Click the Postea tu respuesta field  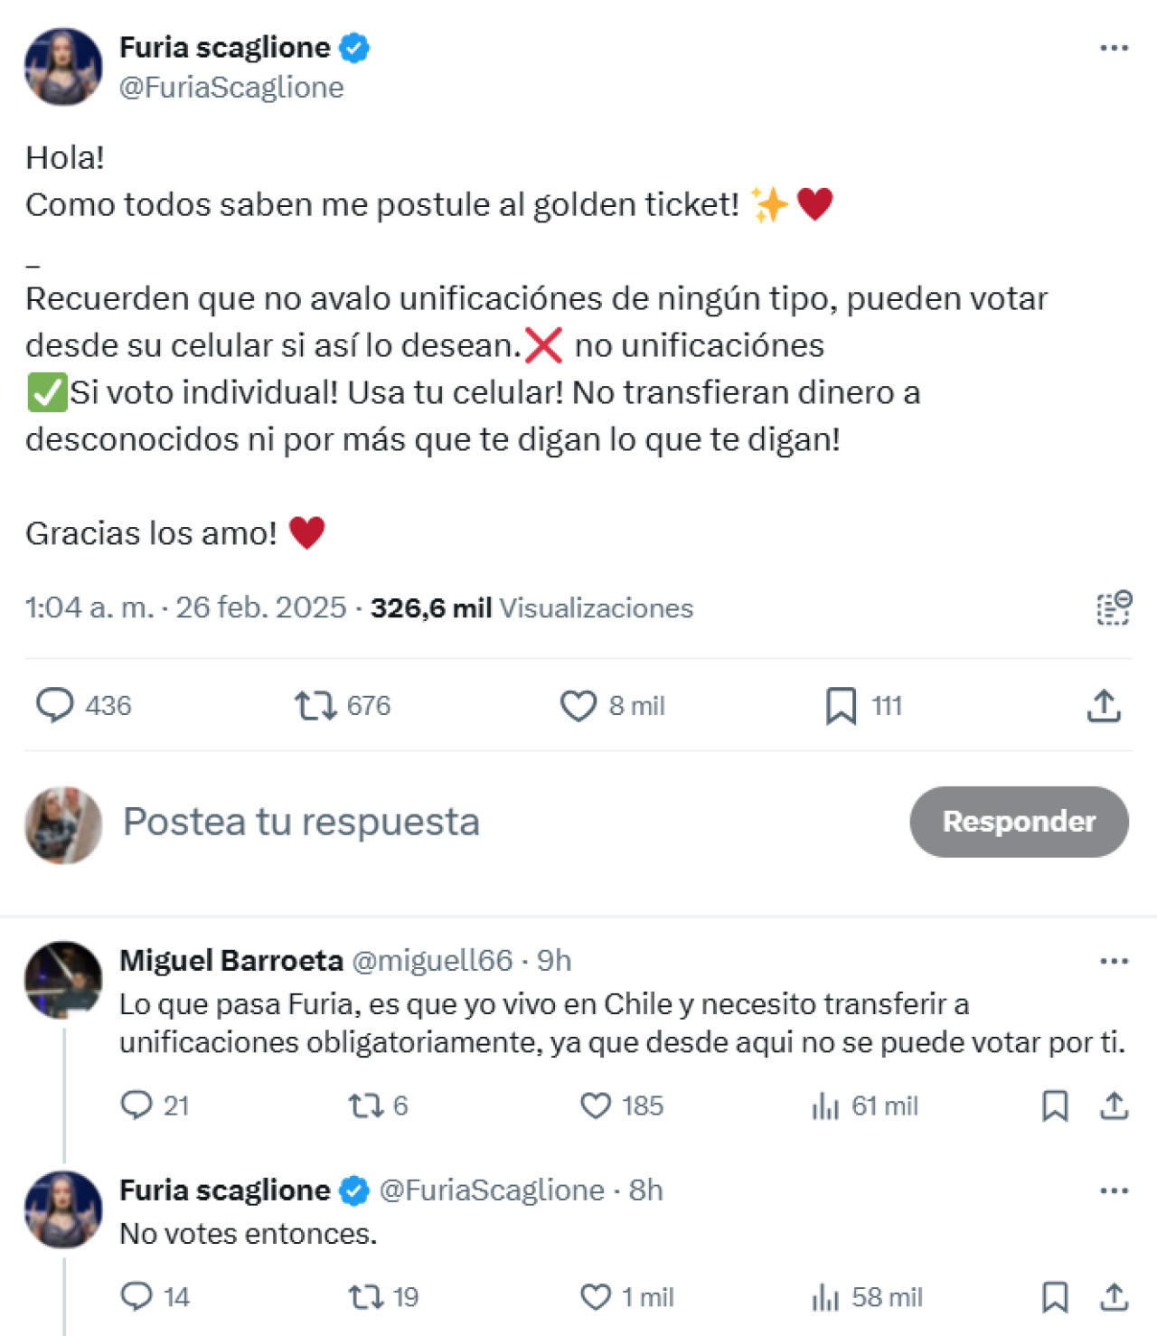pyautogui.click(x=301, y=822)
